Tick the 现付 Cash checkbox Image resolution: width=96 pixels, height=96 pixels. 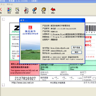pyautogui.click(x=85, y=72)
